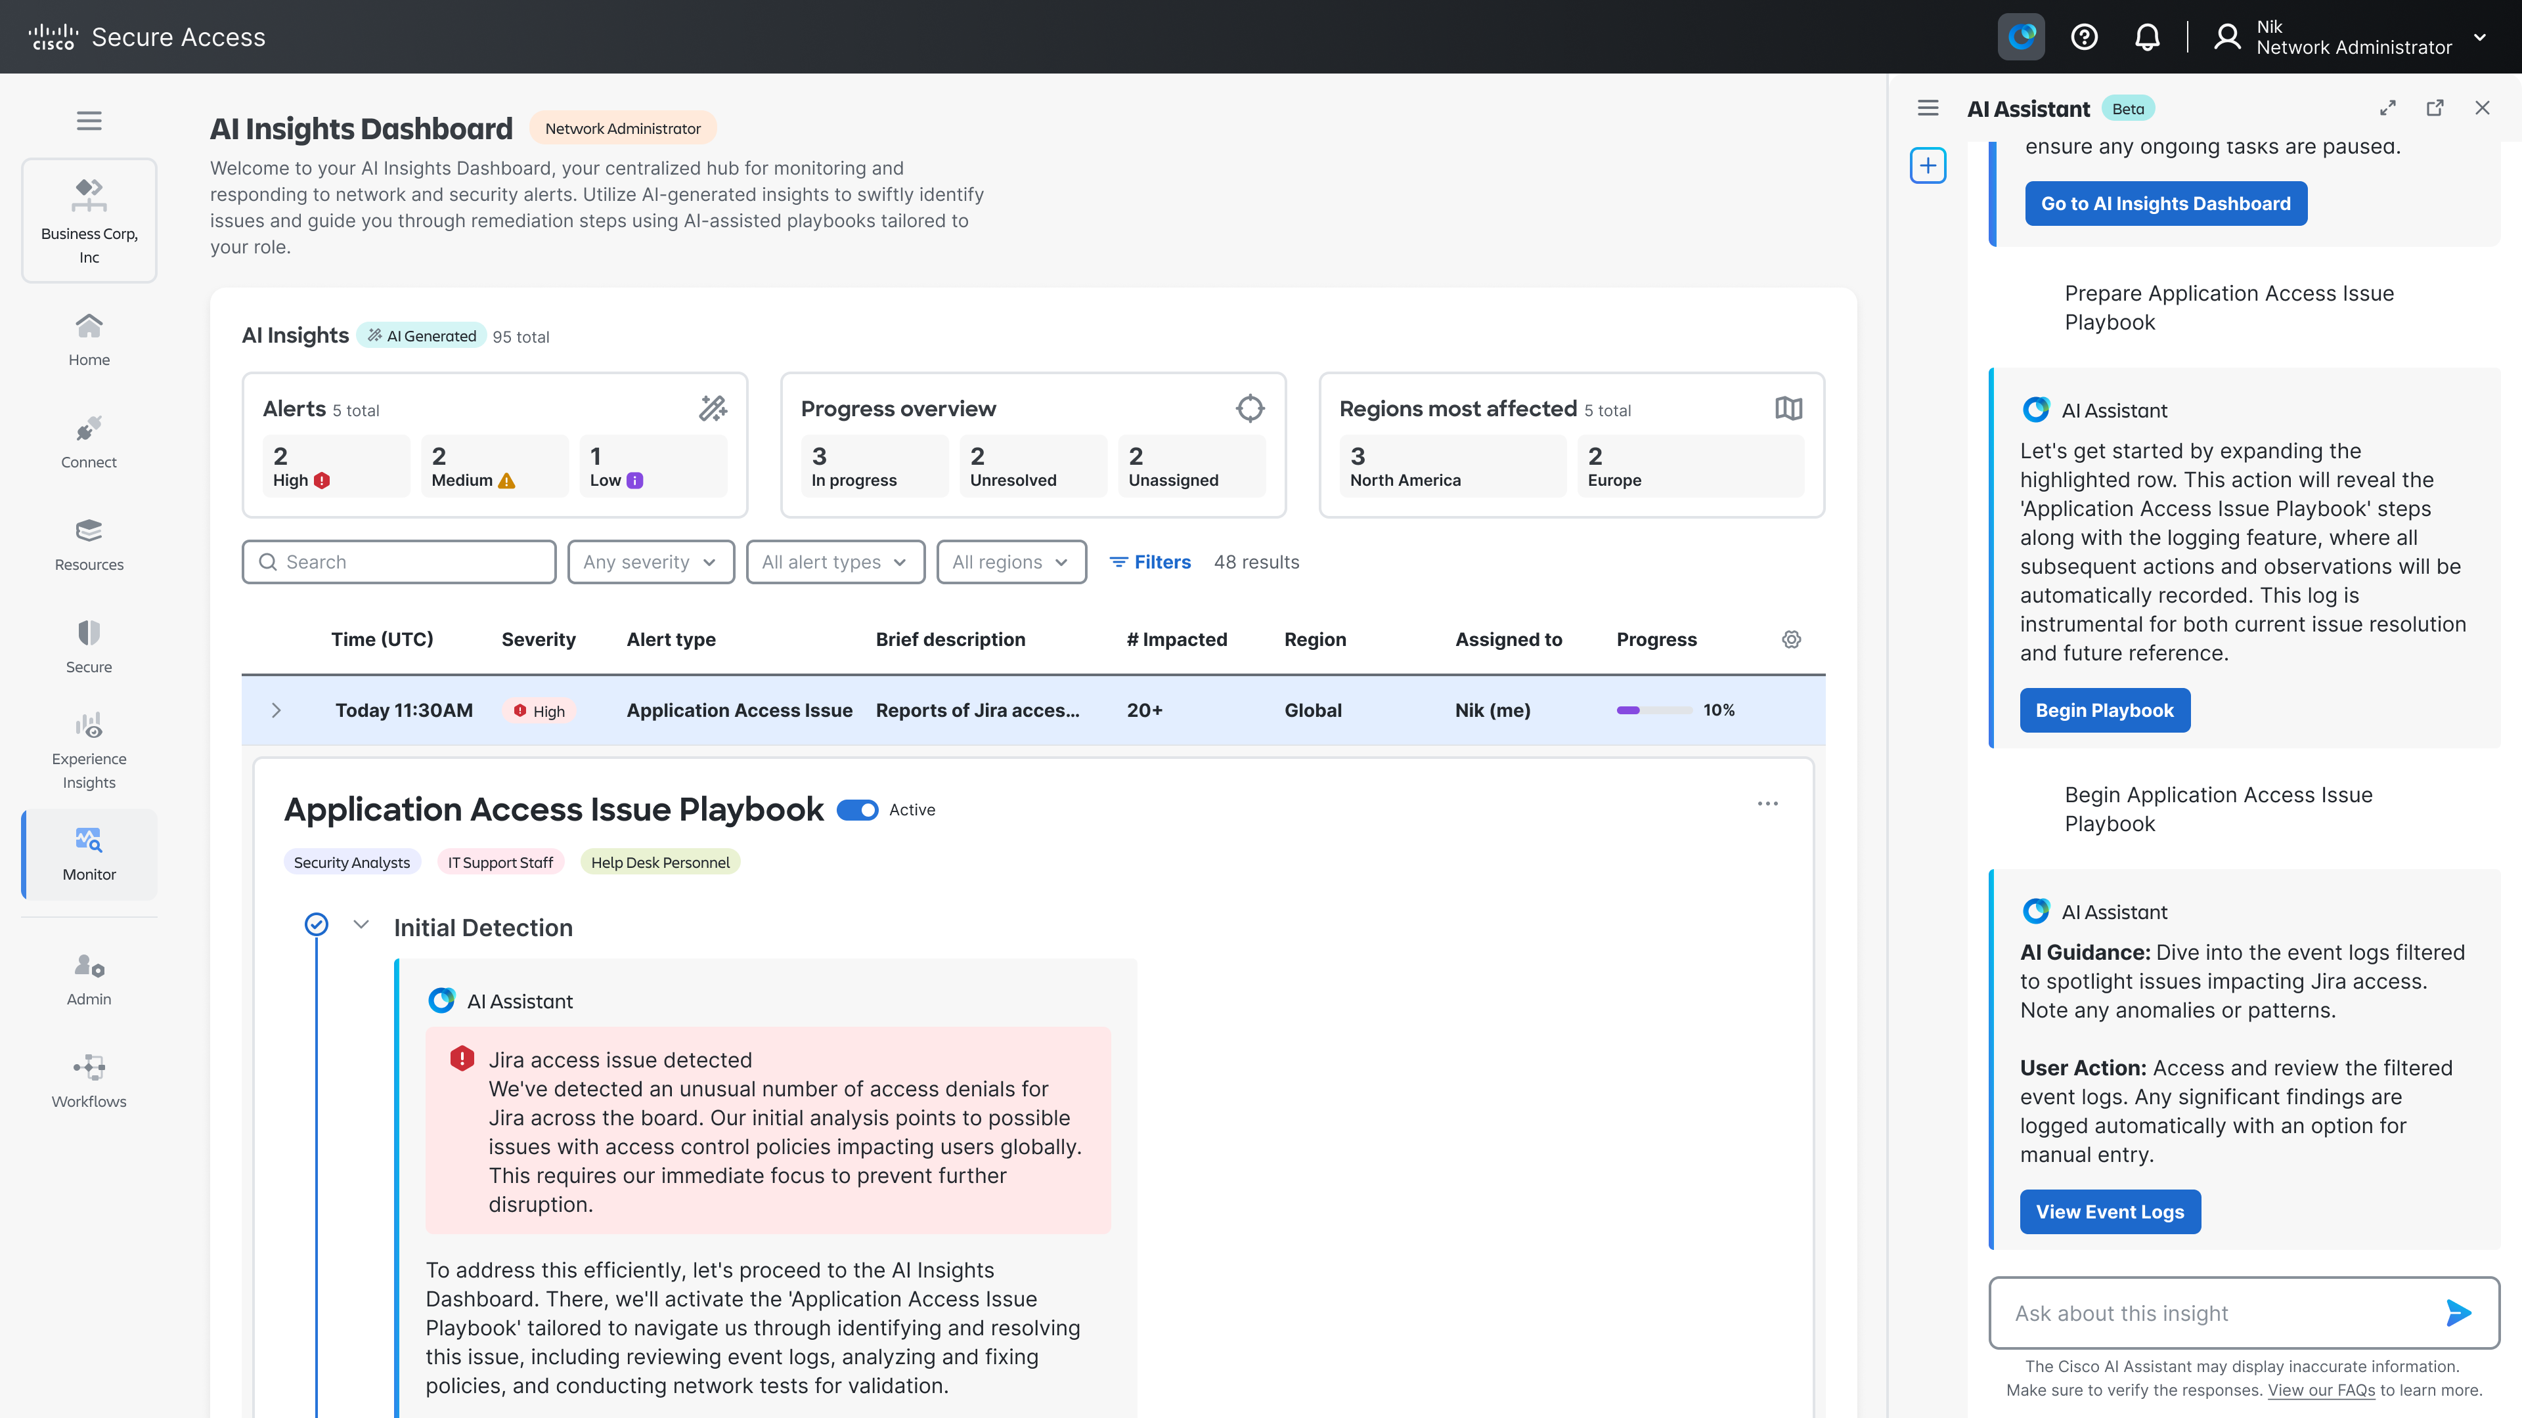Click Go to AI Insights Dashboard button
This screenshot has width=2522, height=1418.
(2165, 204)
